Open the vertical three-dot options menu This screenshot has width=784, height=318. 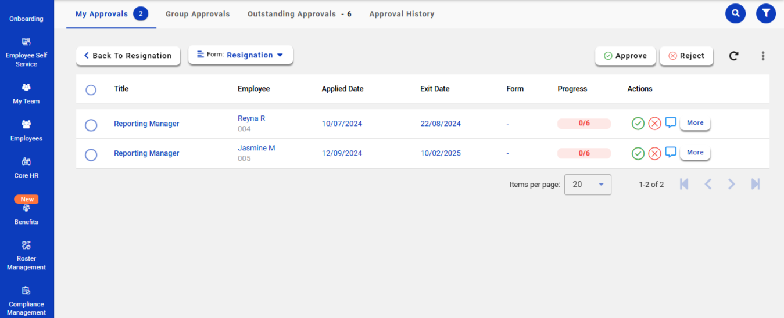pyautogui.click(x=762, y=56)
